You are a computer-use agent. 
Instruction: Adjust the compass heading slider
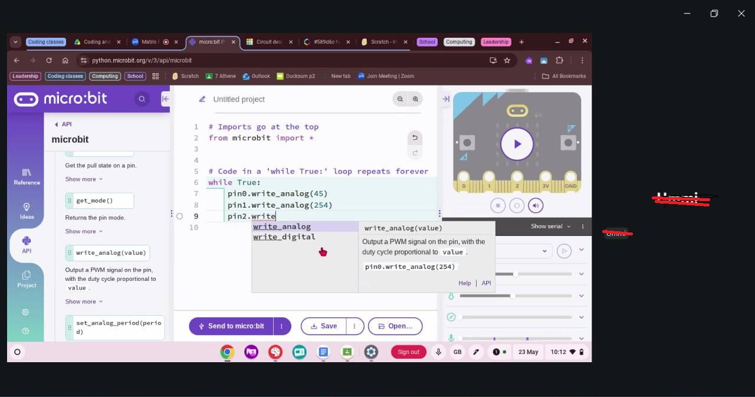pyautogui.click(x=516, y=317)
